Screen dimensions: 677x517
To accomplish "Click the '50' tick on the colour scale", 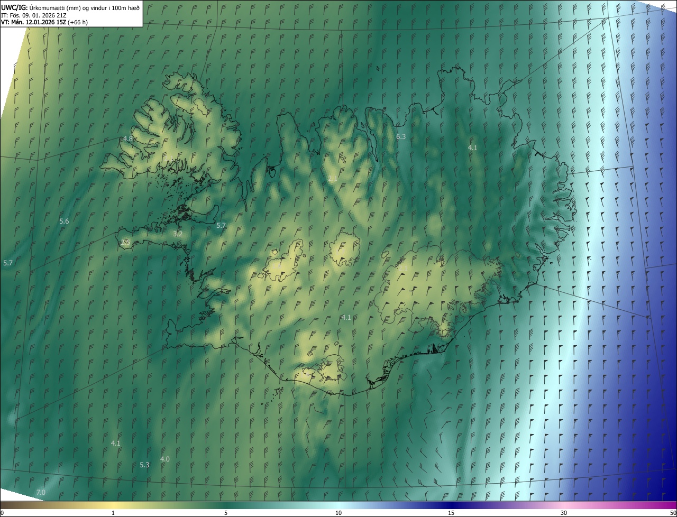I will pos(673,513).
